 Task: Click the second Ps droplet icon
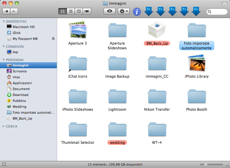click(x=160, y=11)
